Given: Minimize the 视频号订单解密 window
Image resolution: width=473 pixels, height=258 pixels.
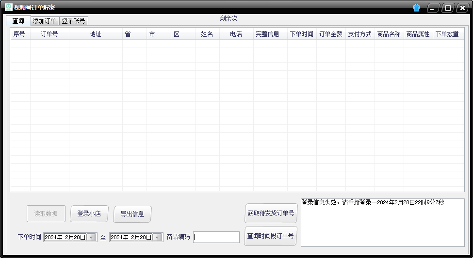Looking at the screenshot, I should coord(433,8).
